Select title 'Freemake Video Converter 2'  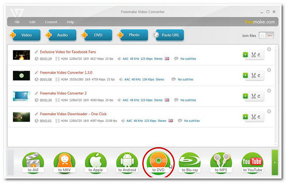tap(63, 93)
